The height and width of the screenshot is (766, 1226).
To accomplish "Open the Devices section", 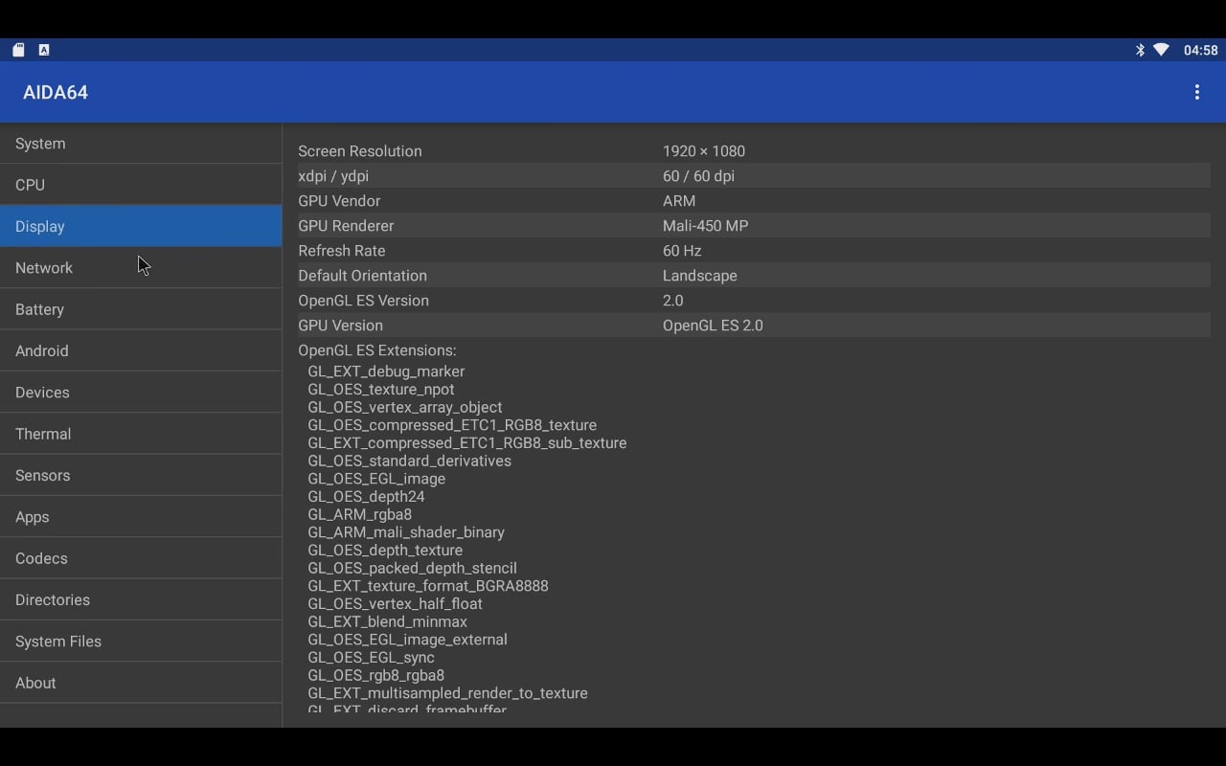I will (141, 393).
